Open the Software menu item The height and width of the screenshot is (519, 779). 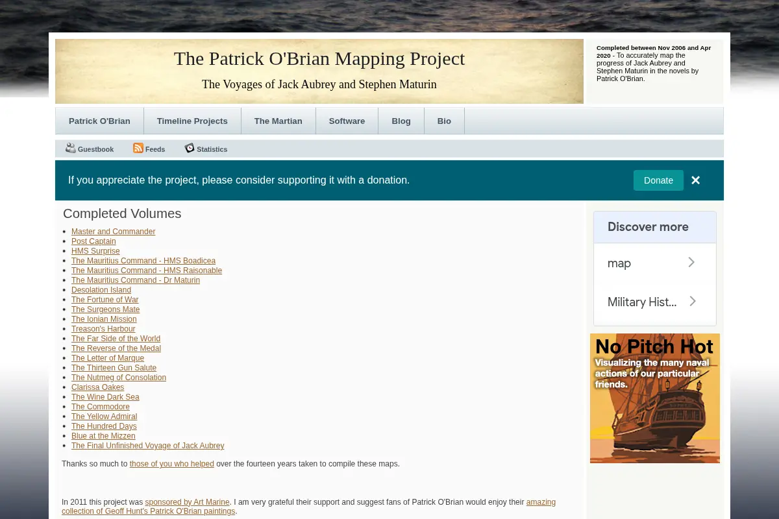tap(347, 121)
